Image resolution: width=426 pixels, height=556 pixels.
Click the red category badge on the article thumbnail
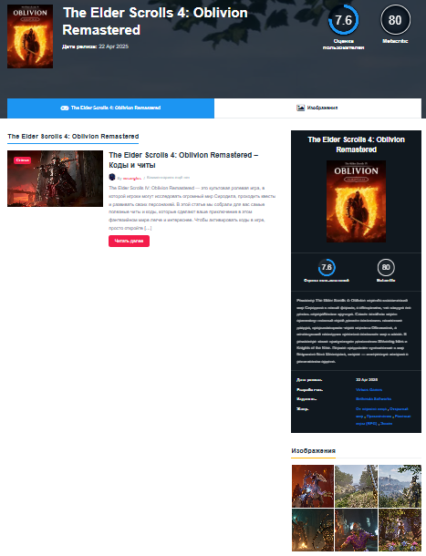[23, 160]
